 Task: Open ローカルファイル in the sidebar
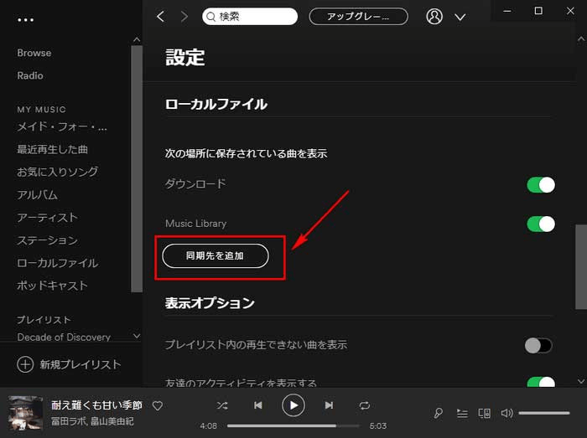click(x=58, y=263)
